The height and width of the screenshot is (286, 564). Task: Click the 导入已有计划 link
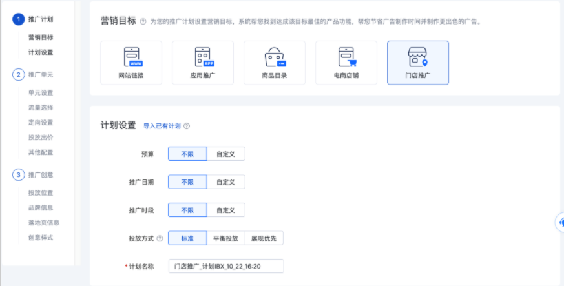162,127
